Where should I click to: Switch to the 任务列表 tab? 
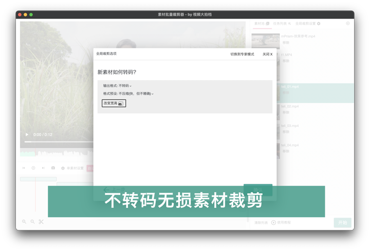282,24
